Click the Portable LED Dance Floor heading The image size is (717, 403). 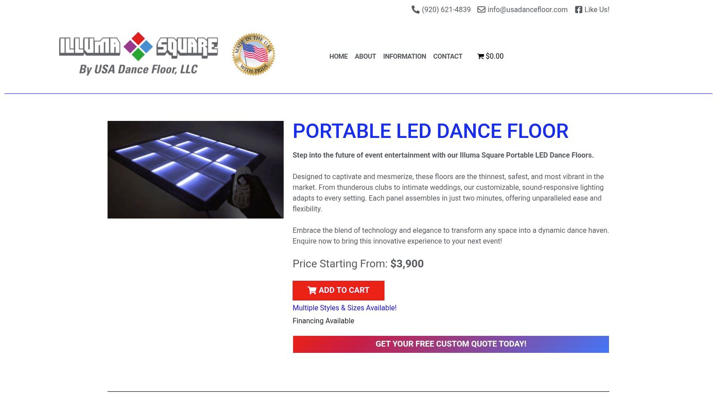click(x=430, y=131)
